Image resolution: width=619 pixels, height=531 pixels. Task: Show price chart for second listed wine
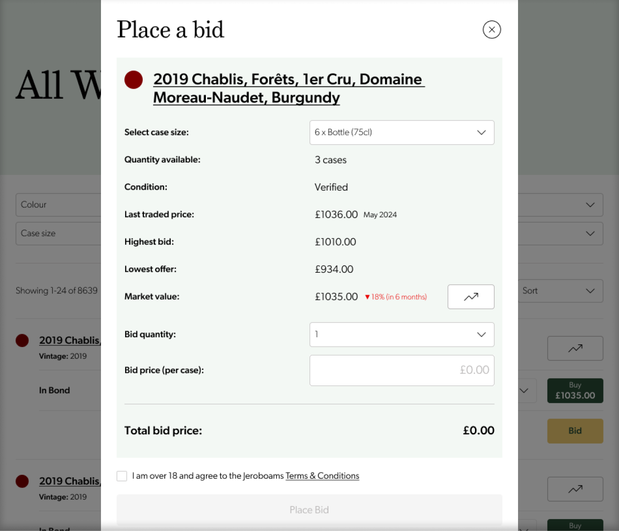(x=575, y=489)
